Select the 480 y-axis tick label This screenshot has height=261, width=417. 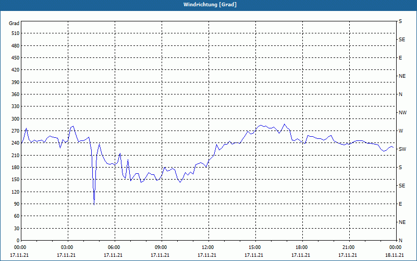tap(16, 46)
